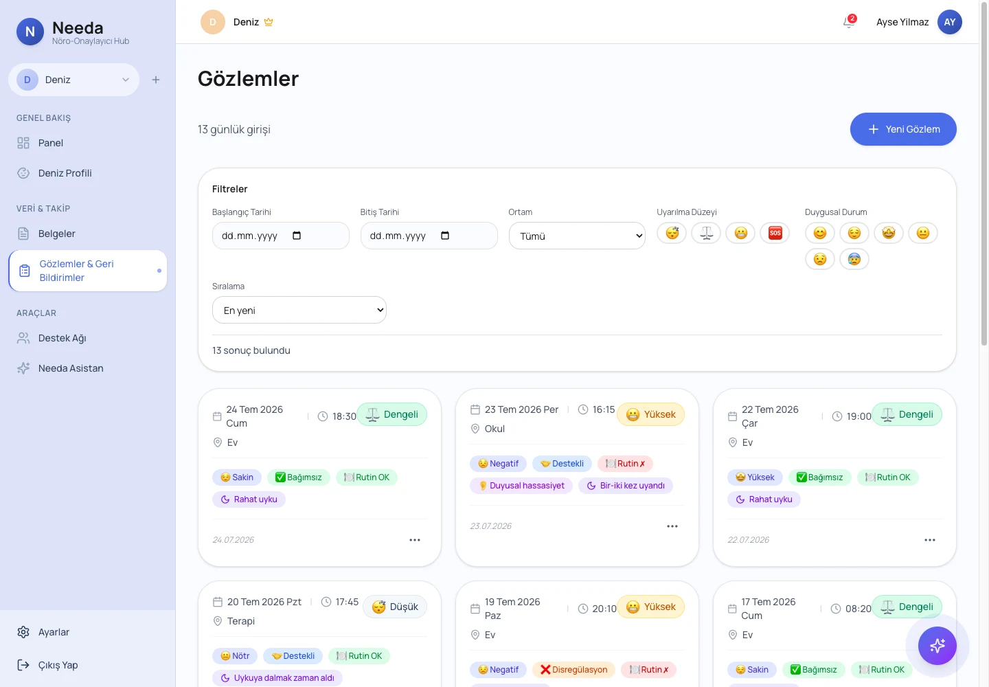989x687 pixels.
Task: Create a new entry with Yeni Gözlem
Action: coord(903,129)
